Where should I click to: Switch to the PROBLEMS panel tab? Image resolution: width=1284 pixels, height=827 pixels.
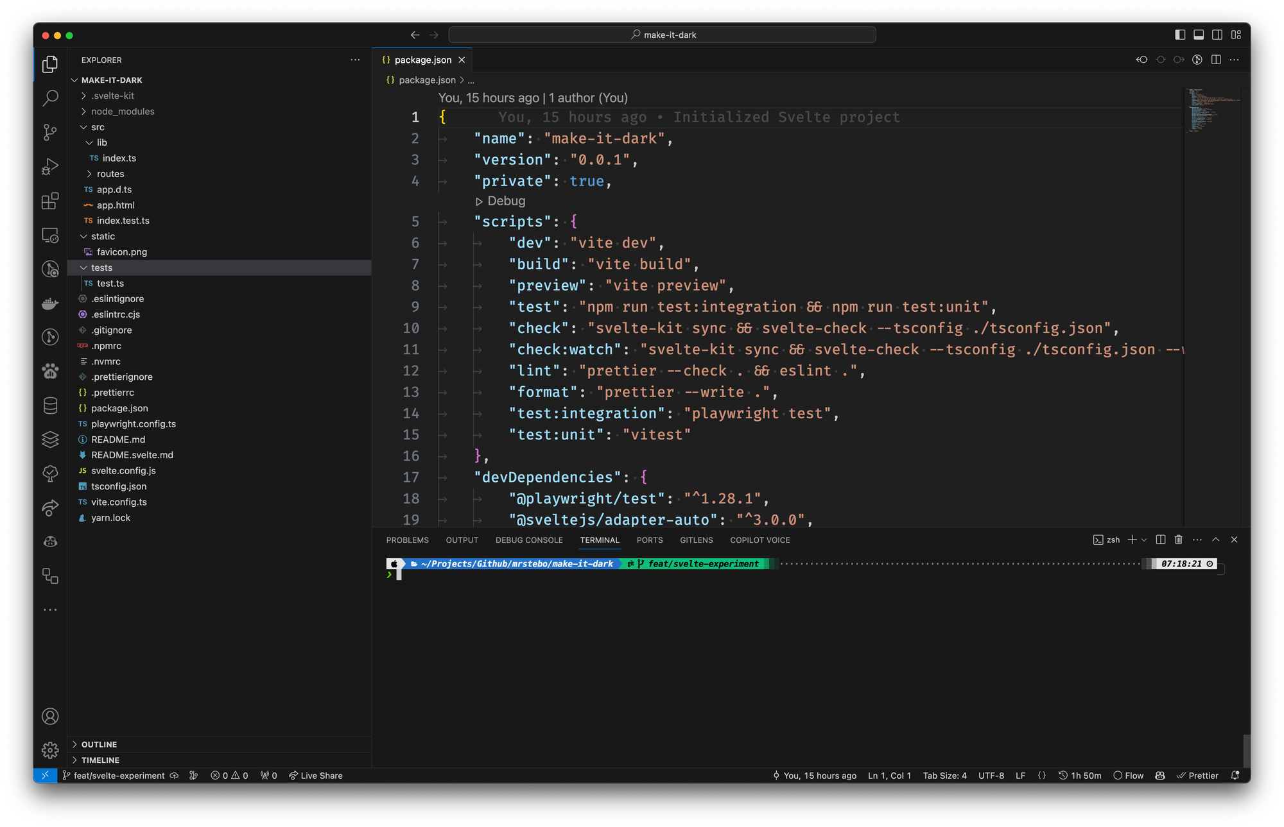(x=407, y=540)
